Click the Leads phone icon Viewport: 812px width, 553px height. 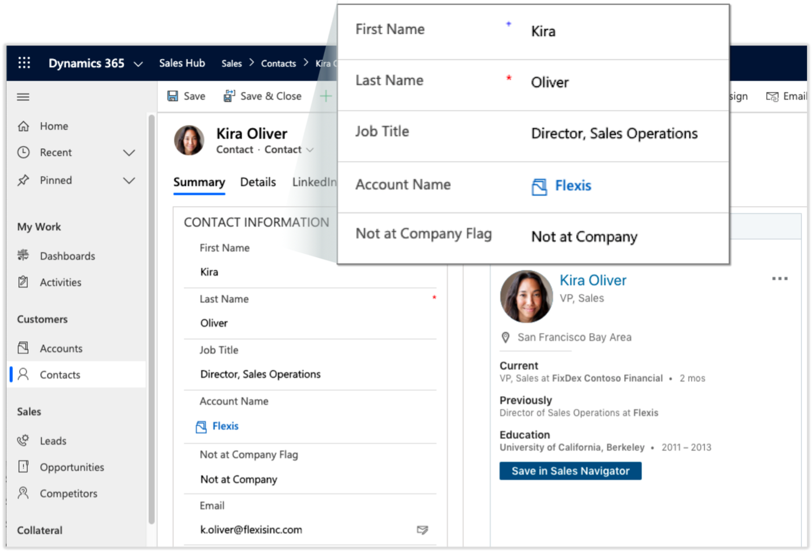pos(23,440)
